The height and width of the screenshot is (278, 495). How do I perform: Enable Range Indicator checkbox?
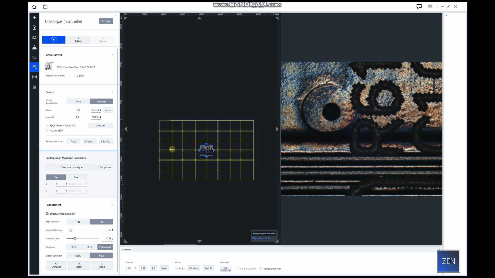(x=261, y=269)
